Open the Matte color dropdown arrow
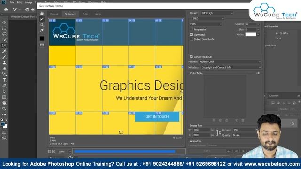This screenshot has height=169, width=301. click(258, 35)
